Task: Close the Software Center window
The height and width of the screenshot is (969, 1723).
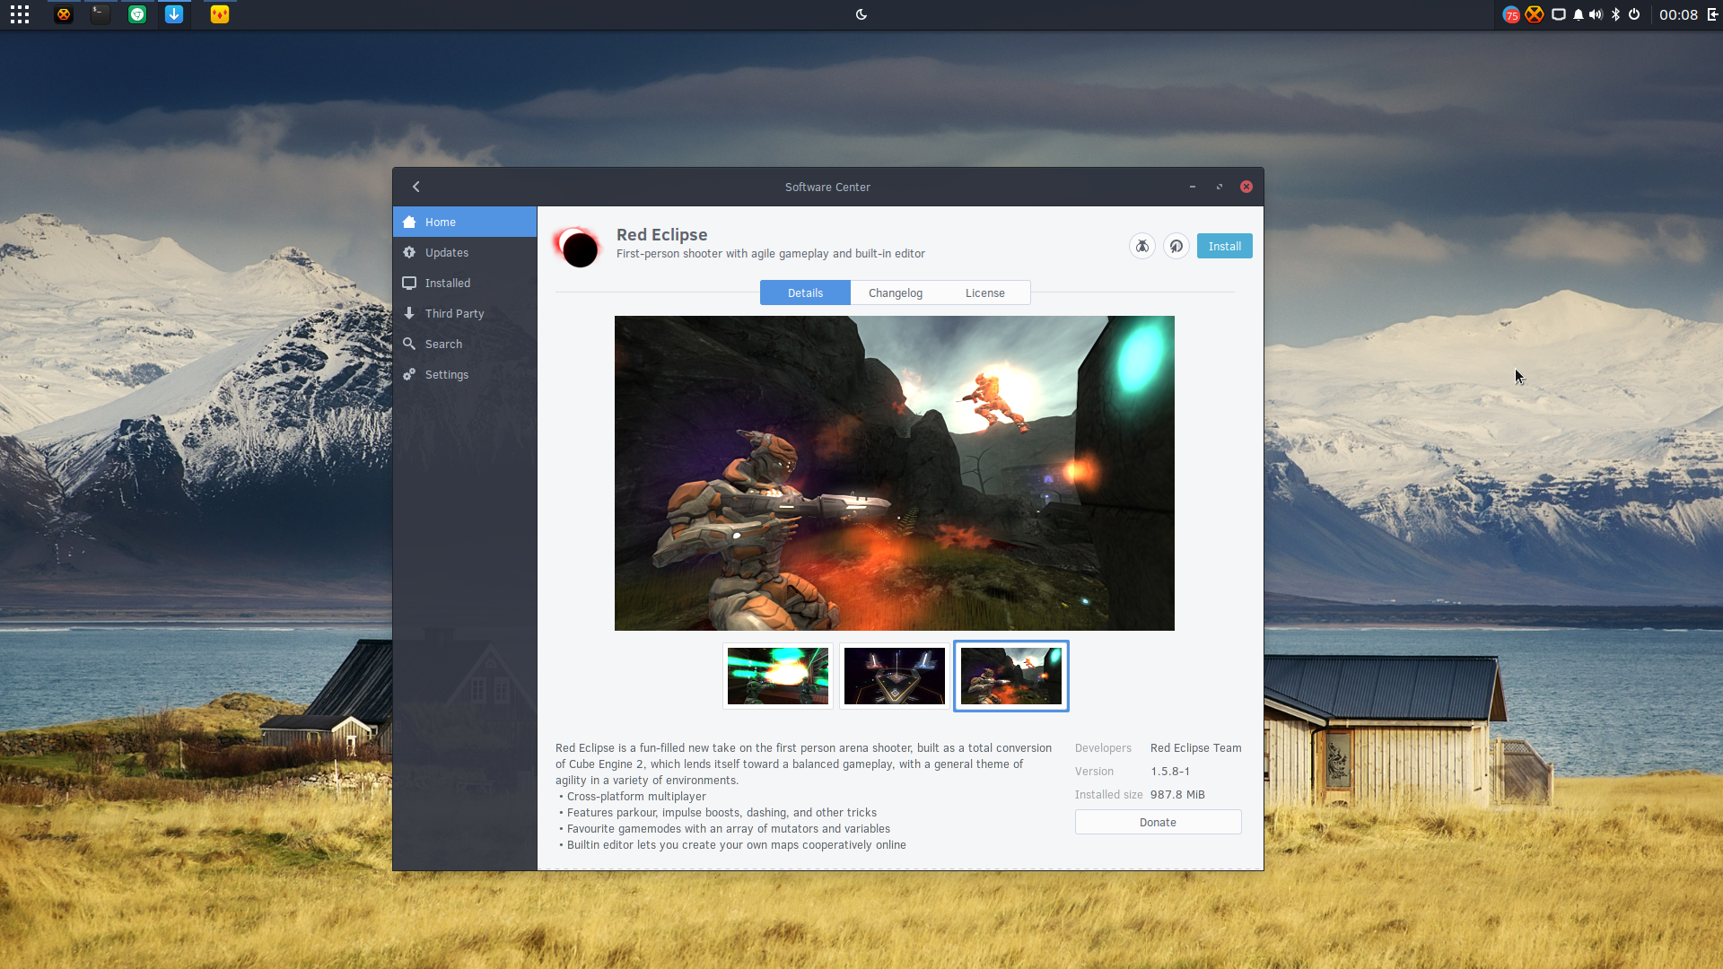Action: click(1246, 187)
